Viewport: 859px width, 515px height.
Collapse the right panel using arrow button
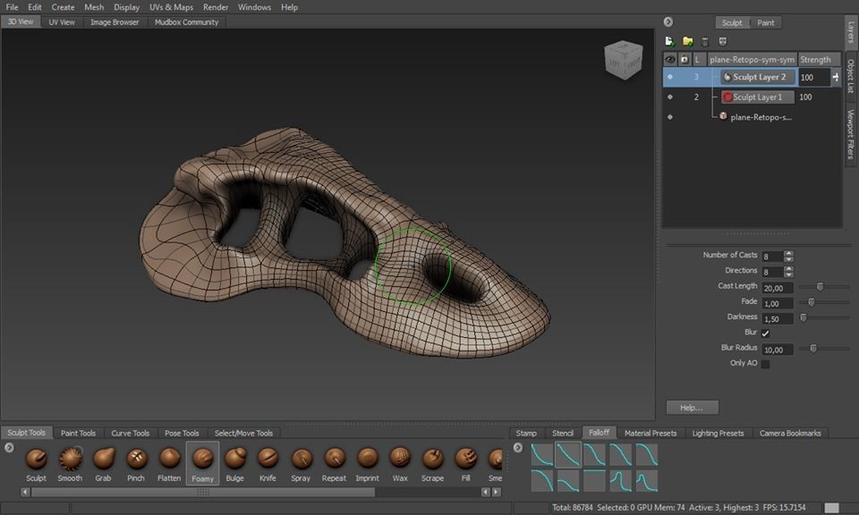coord(668,21)
